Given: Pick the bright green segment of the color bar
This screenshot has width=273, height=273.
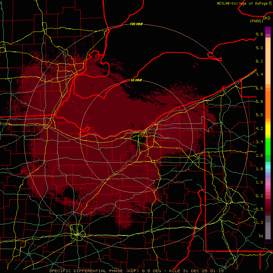Looking at the screenshot, I should click(x=268, y=146).
